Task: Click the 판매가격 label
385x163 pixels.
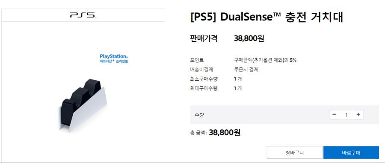Action: click(204, 38)
